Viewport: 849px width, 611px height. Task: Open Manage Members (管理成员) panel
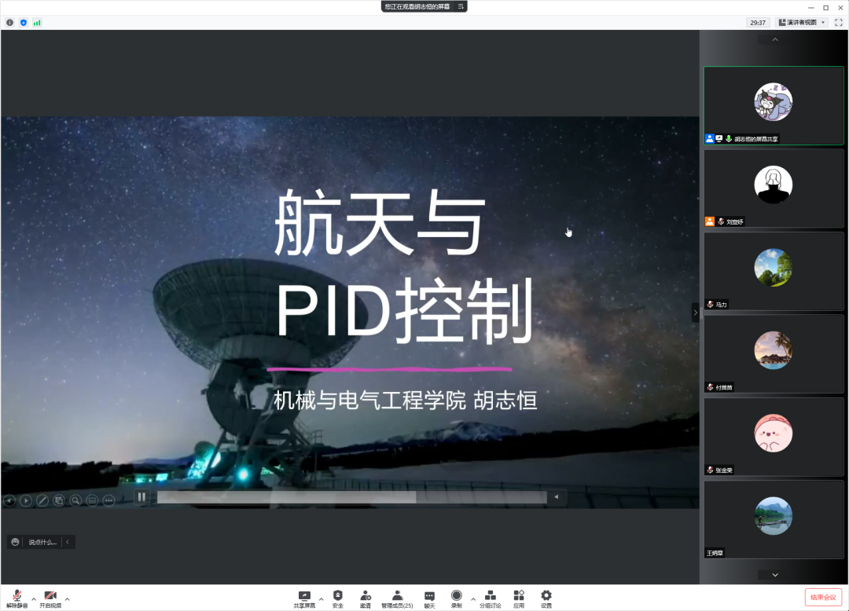pos(397,597)
